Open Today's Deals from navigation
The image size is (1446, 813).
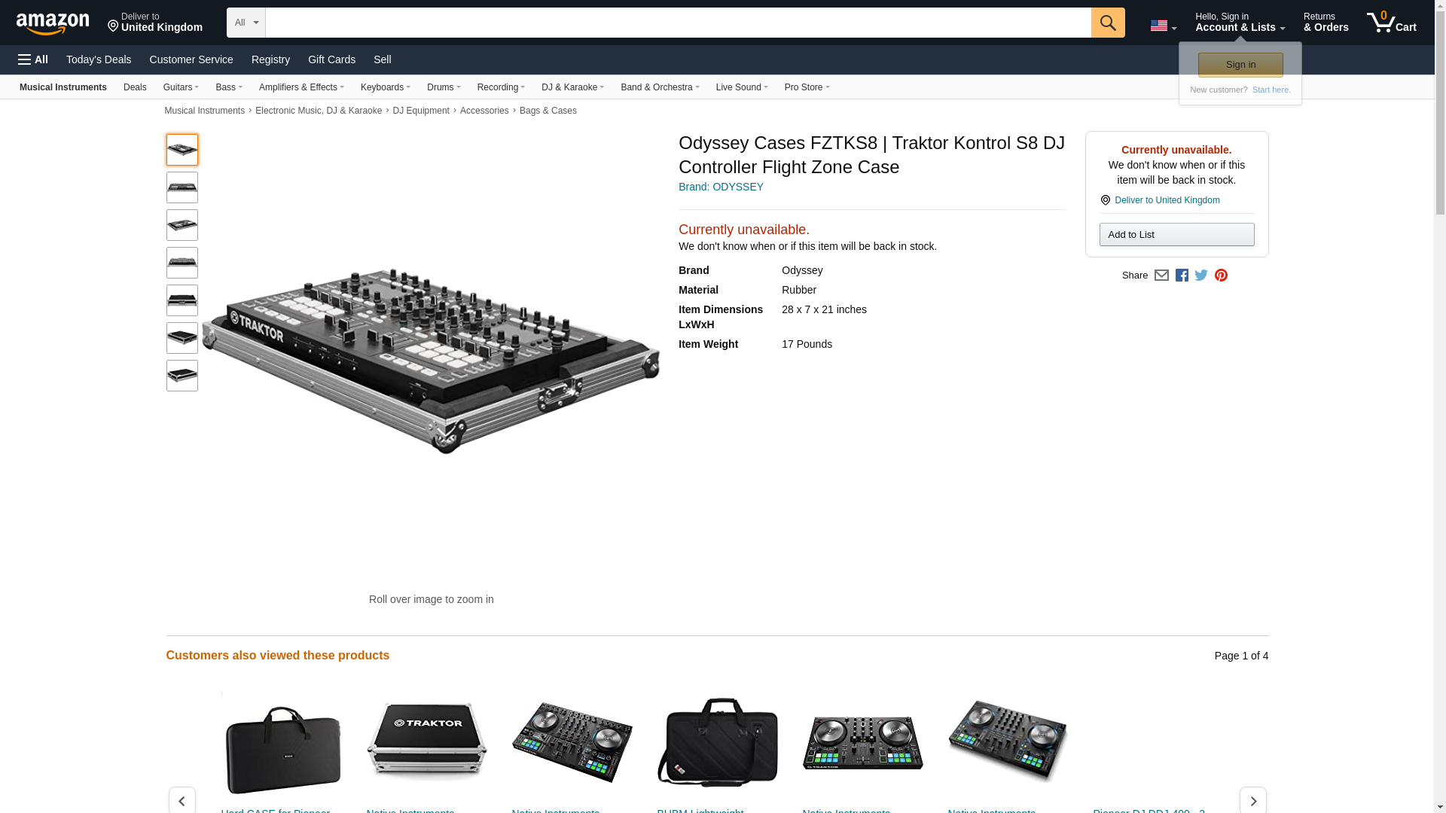(99, 59)
